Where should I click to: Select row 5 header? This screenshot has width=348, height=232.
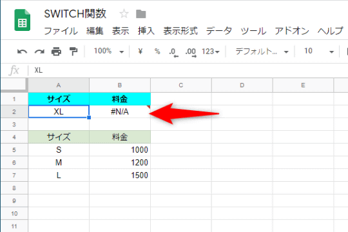14,150
